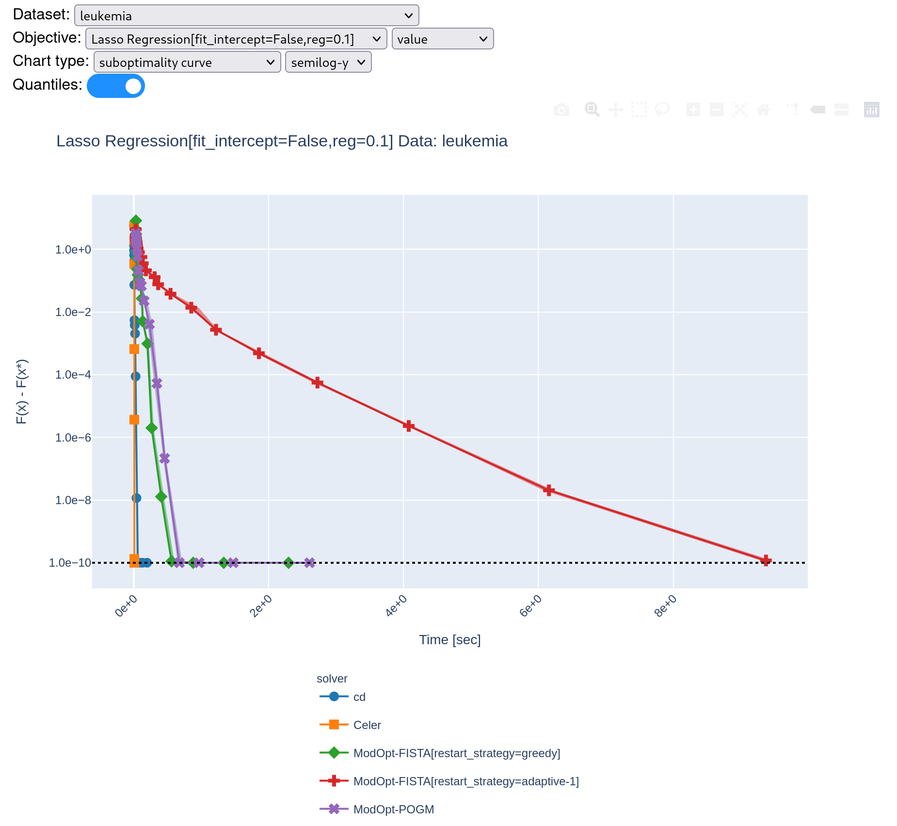Open the suboptimality curve chart type dropdown
Viewport: 897px width, 826px height.
pyautogui.click(x=187, y=62)
